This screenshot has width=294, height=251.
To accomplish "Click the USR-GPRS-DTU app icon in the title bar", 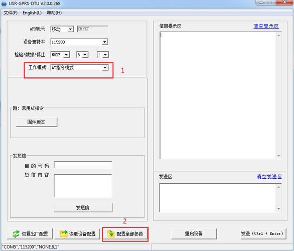I will 4,4.
